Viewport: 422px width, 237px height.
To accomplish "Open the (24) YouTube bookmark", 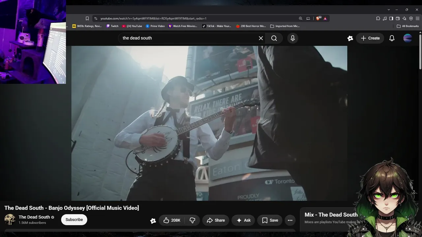I will (x=132, y=26).
